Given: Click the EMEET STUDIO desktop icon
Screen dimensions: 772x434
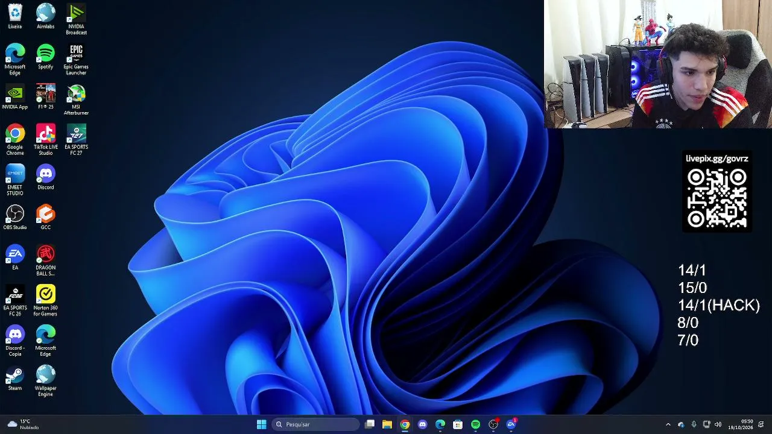Looking at the screenshot, I should tap(15, 180).
